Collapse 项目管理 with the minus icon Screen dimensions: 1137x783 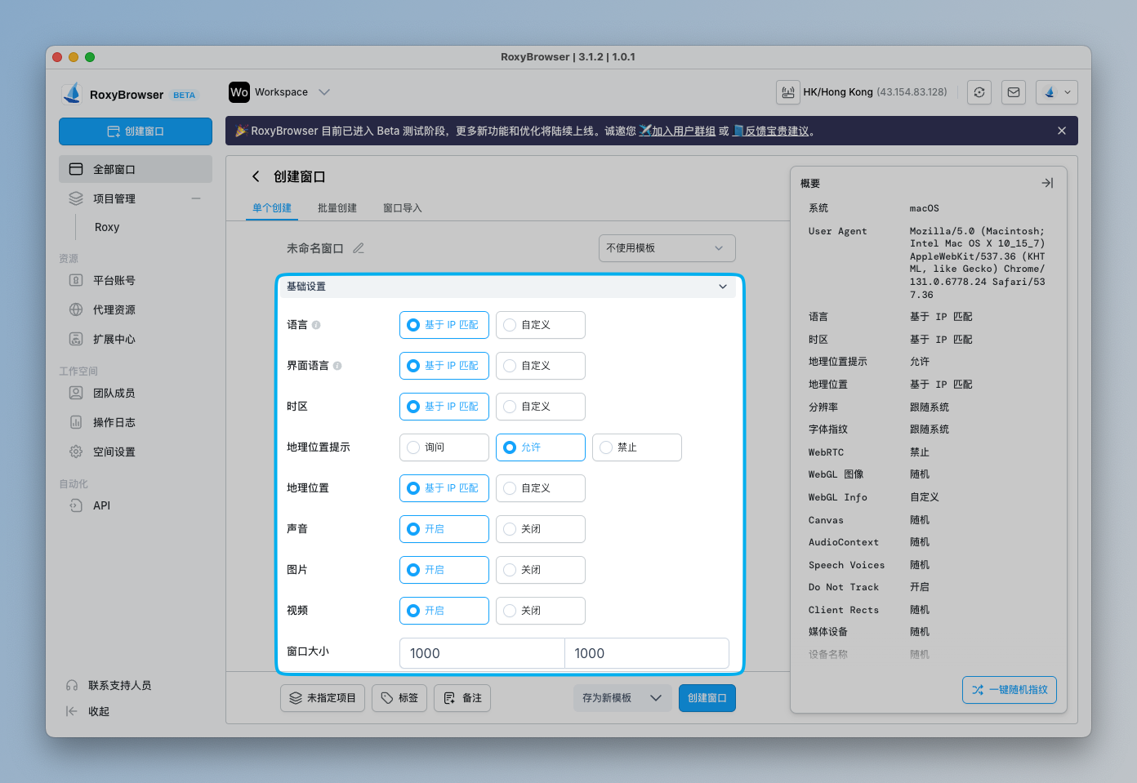pos(196,198)
